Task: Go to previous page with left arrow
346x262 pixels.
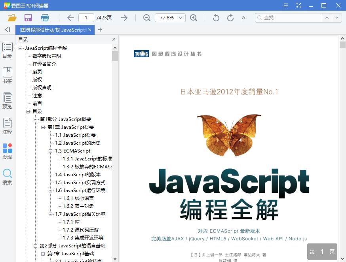Action: 70,18
